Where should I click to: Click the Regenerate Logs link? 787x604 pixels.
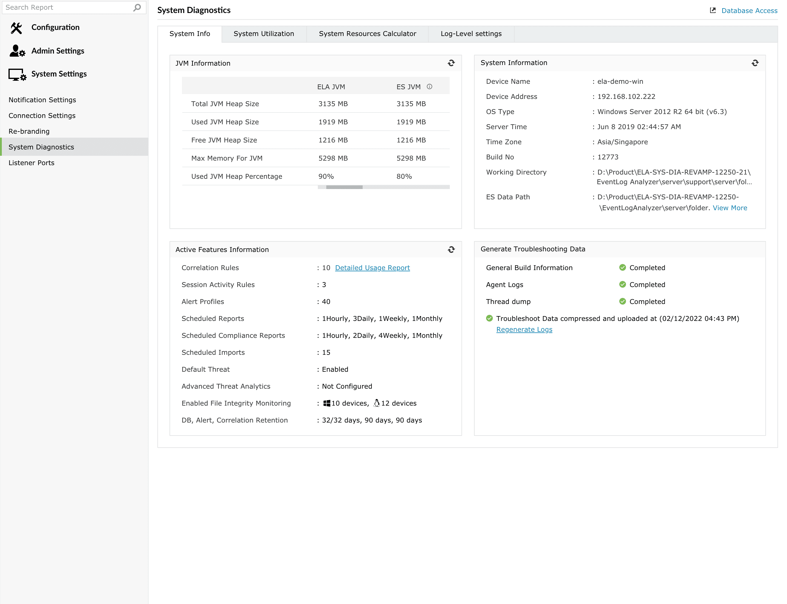(x=524, y=330)
